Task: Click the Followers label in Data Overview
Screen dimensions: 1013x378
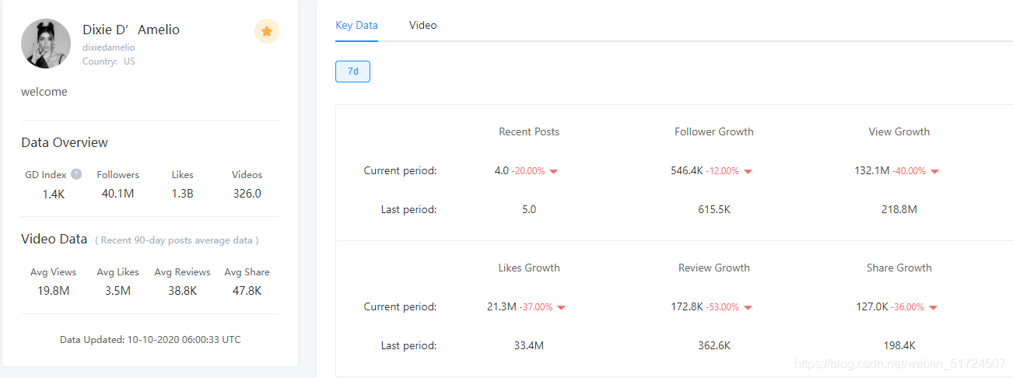Action: (118, 175)
